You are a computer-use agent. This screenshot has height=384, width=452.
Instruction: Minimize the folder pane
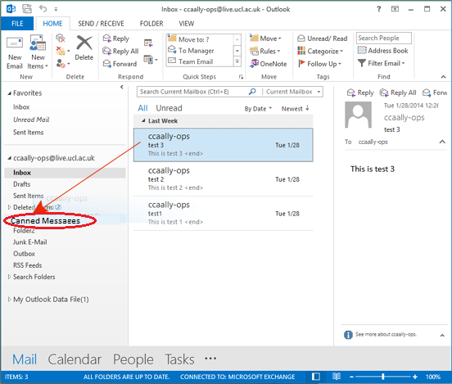coord(122,87)
